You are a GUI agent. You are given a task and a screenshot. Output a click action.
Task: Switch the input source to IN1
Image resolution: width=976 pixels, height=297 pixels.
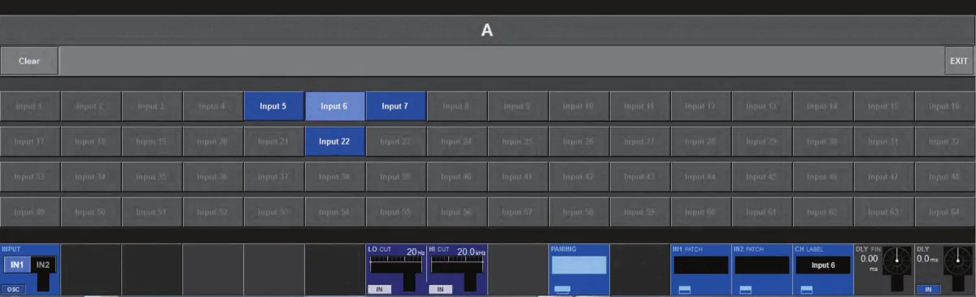(x=16, y=265)
